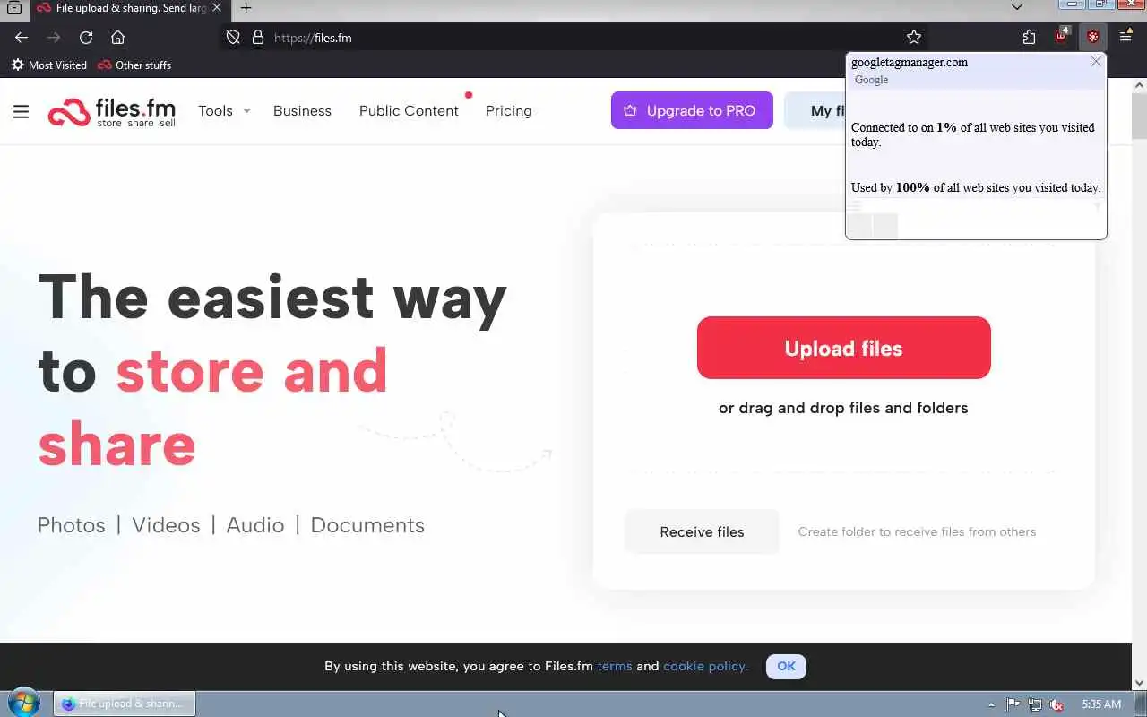Screen dimensions: 1147x717
Task: Open the 5:35 AM system clock
Action: [1101, 704]
